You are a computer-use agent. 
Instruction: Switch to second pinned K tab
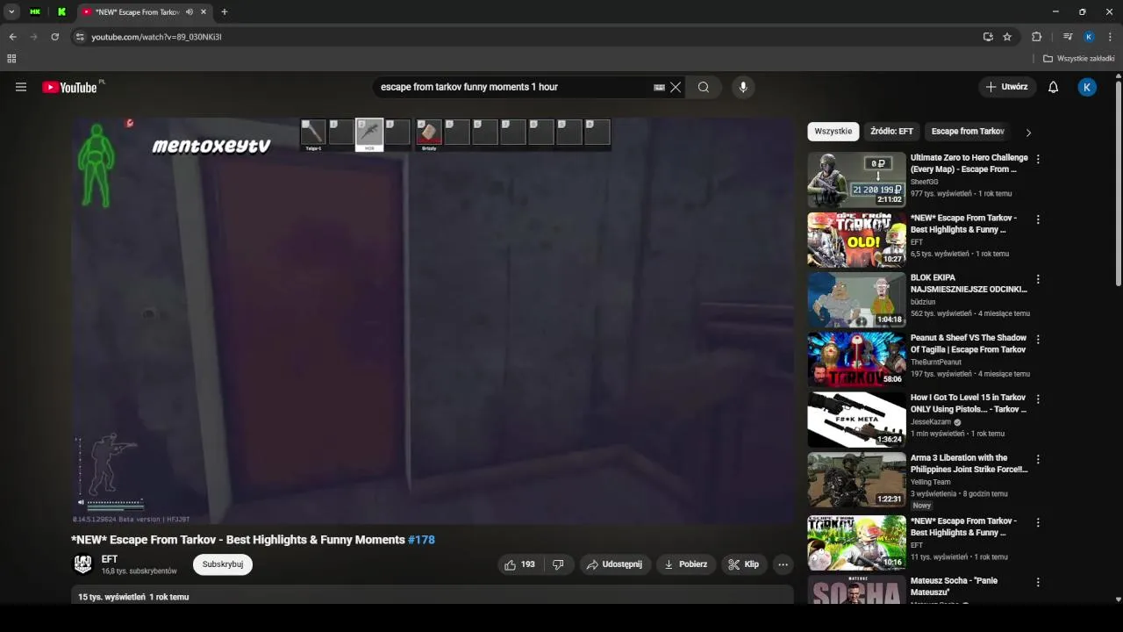61,12
